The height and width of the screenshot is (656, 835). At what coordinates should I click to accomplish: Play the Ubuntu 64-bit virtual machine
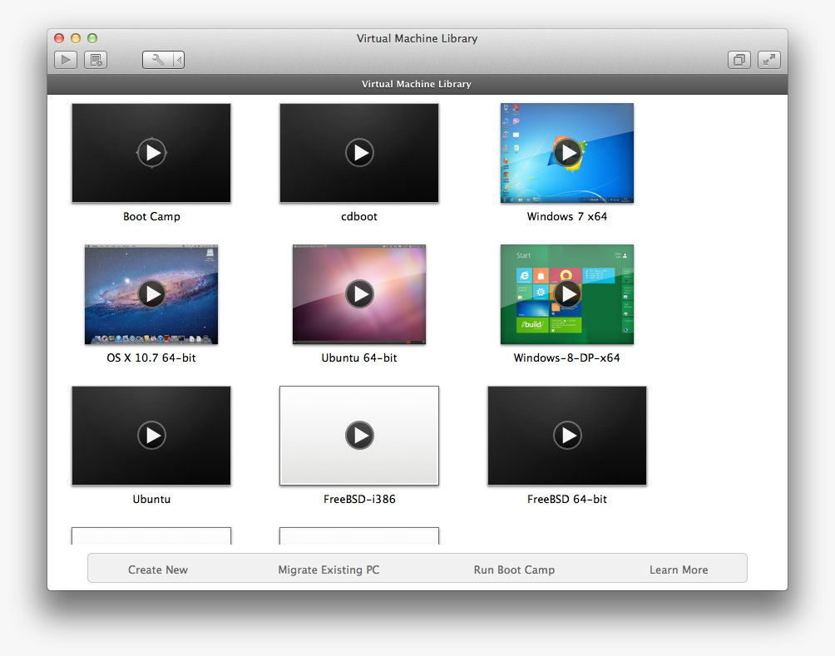click(359, 294)
